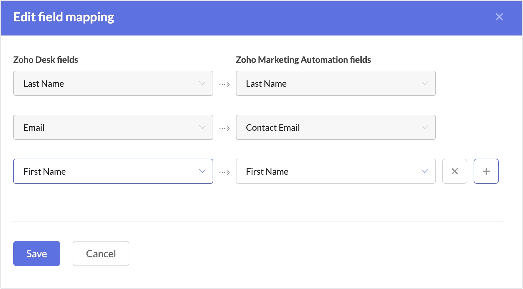Click the Zoho Marketing Automation fields heading
The height and width of the screenshot is (289, 523).
(x=303, y=60)
